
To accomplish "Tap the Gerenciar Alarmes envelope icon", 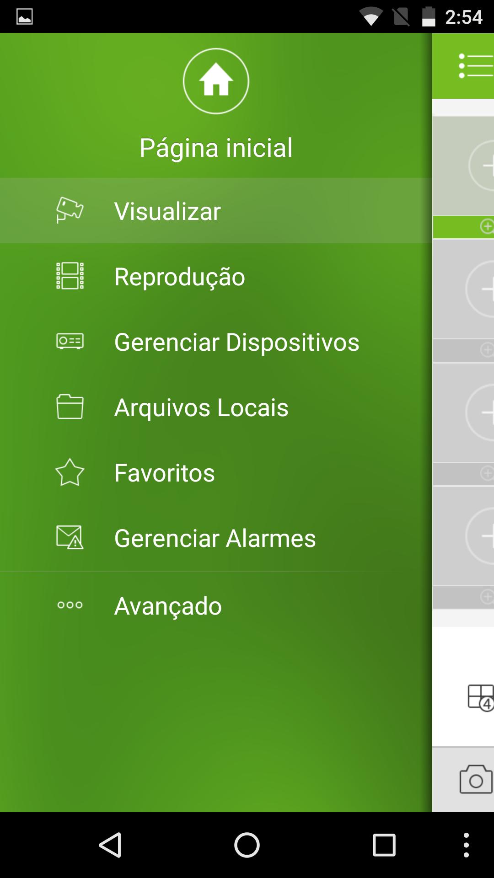I will [70, 537].
